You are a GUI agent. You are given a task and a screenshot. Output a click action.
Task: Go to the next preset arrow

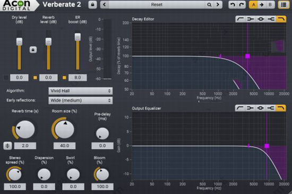218,5
